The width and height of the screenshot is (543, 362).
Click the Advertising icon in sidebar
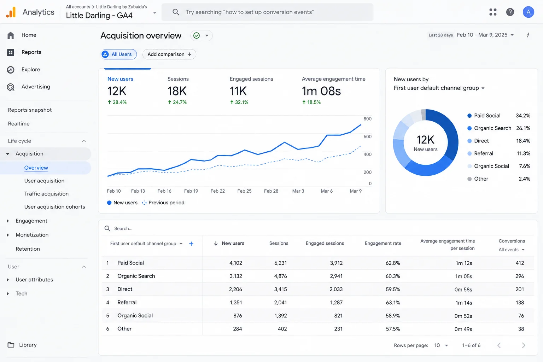(11, 87)
